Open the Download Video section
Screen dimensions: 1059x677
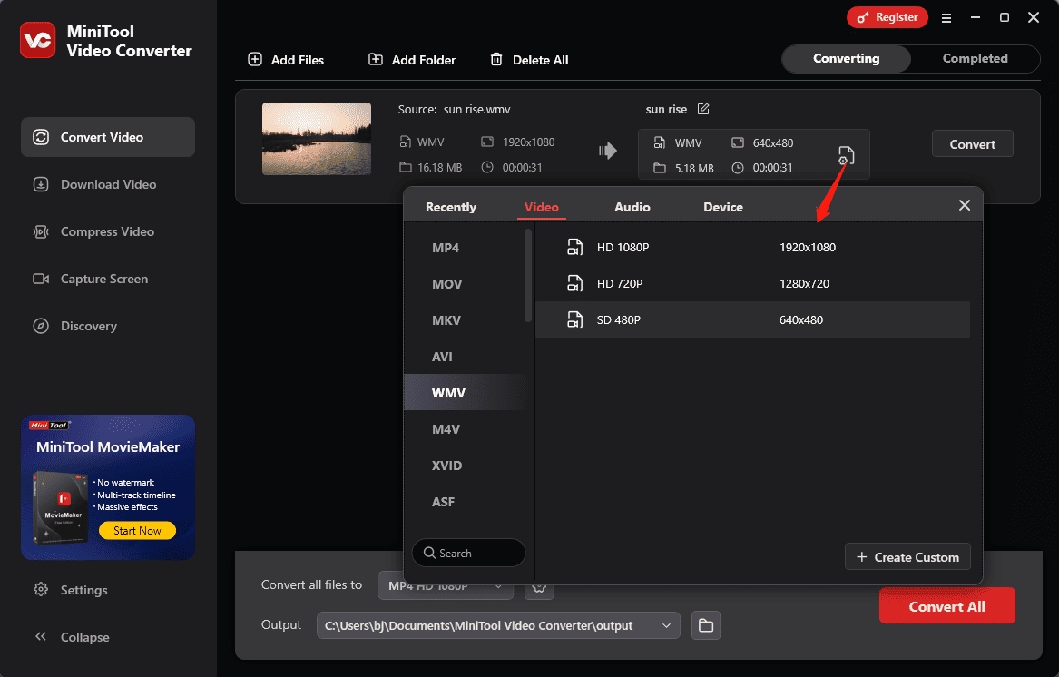point(108,184)
